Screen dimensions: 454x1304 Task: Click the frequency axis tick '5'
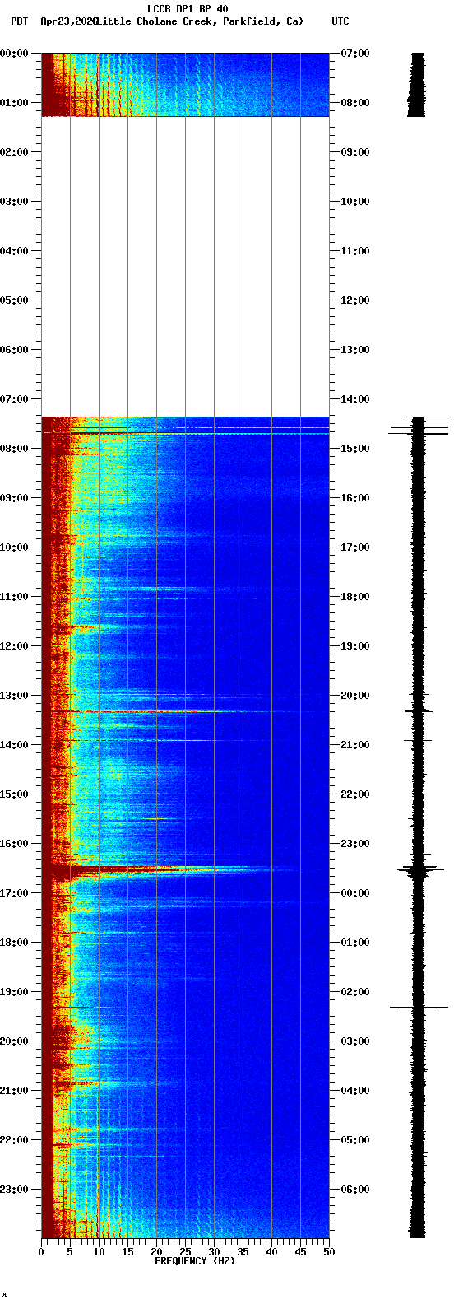[70, 1252]
